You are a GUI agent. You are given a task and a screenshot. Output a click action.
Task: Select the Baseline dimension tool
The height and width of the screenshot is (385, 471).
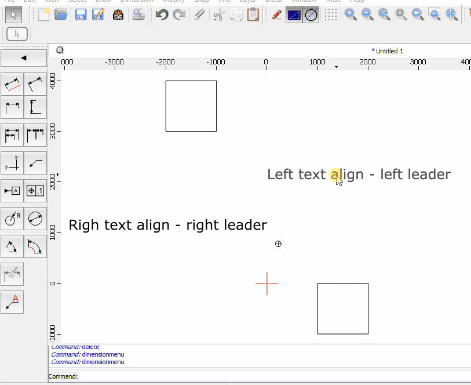12,135
